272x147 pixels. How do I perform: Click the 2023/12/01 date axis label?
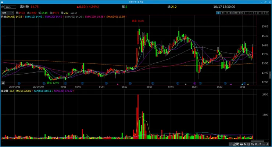click(15, 87)
